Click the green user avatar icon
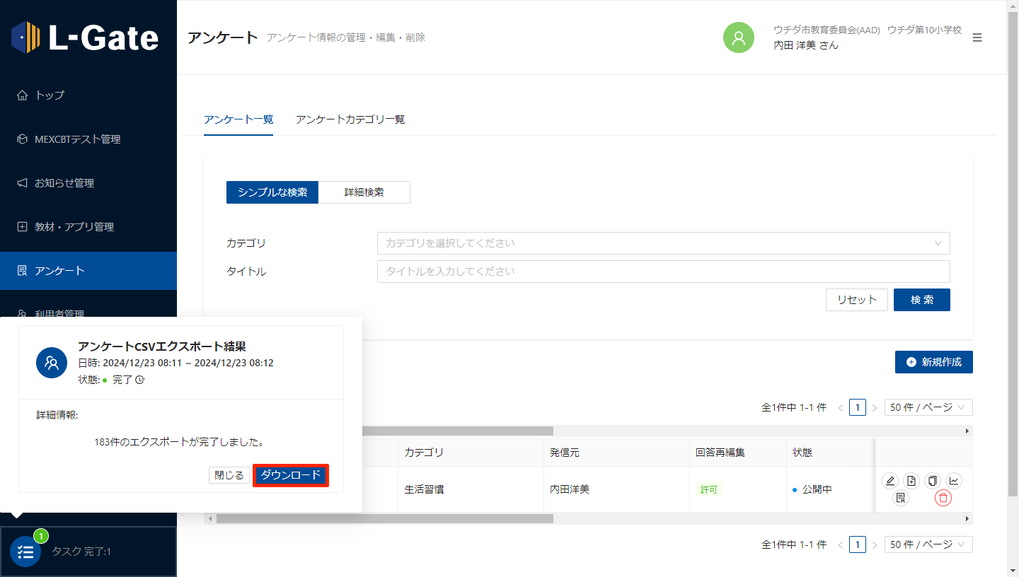This screenshot has height=577, width=1019. [x=738, y=37]
